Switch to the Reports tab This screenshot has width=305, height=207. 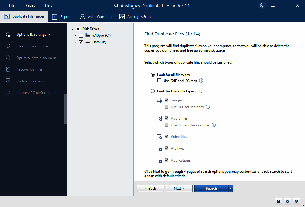click(x=62, y=17)
